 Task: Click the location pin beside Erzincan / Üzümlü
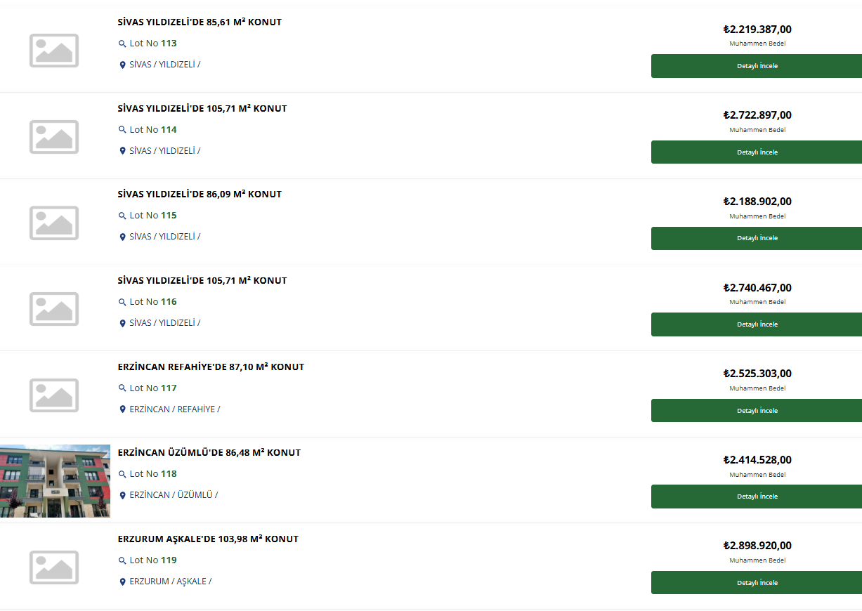tap(122, 495)
